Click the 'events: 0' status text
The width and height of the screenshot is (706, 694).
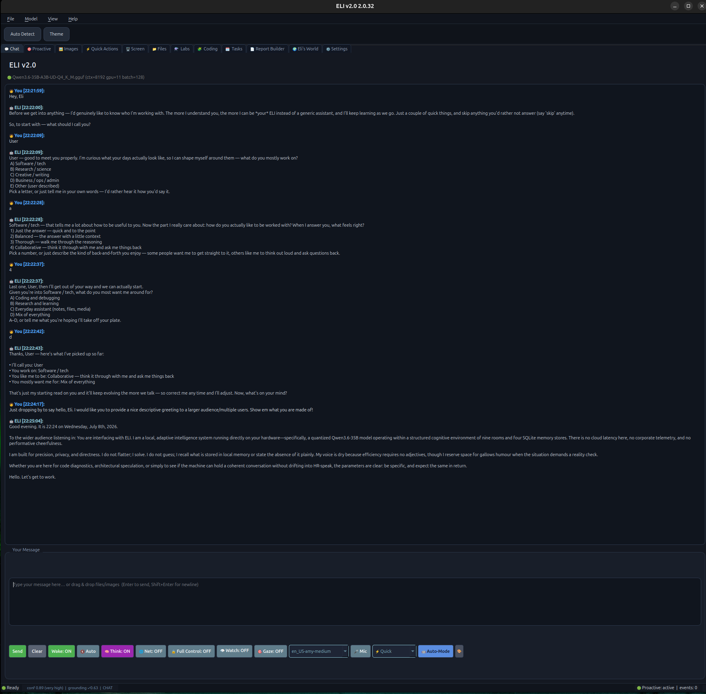coord(688,688)
